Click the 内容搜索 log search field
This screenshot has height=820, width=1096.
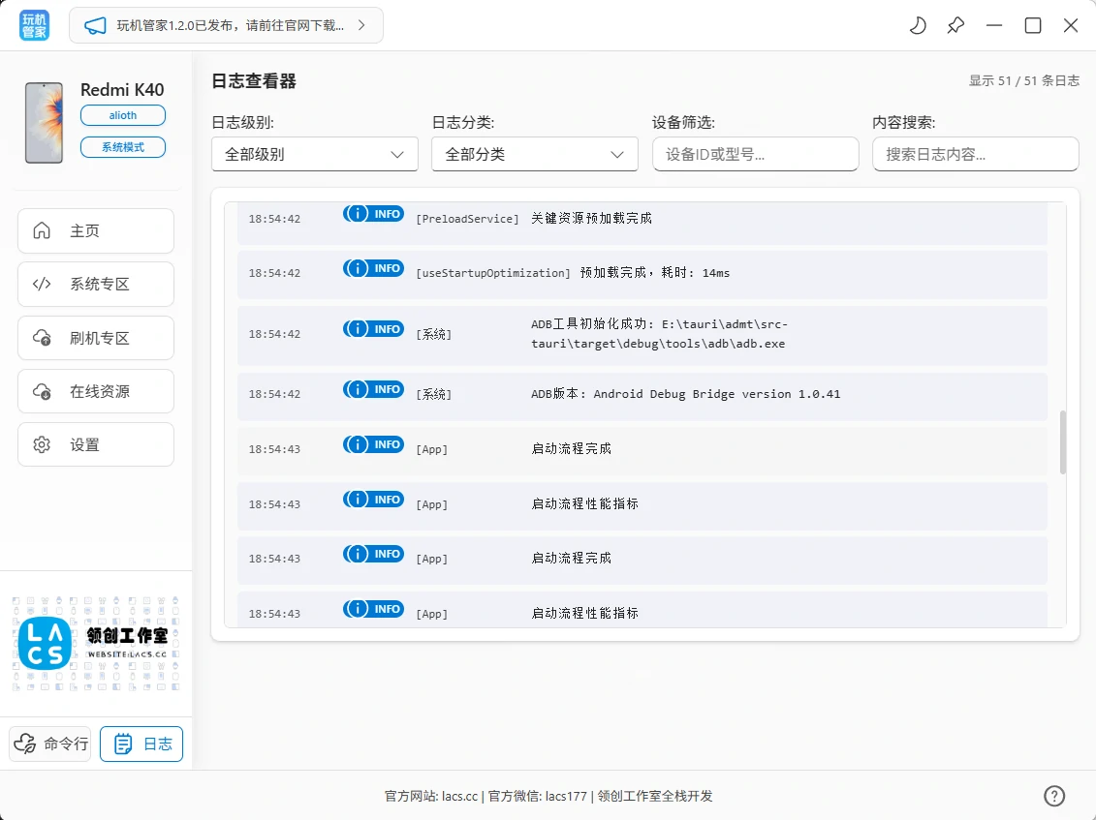(975, 154)
